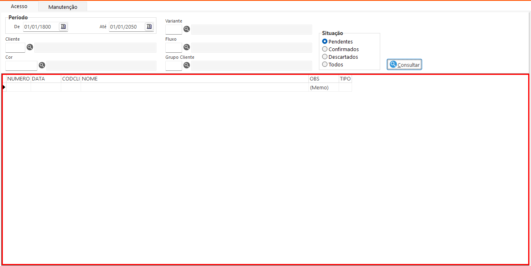The height and width of the screenshot is (266, 531).
Task: Open calendar picker for Até date
Action: click(149, 27)
